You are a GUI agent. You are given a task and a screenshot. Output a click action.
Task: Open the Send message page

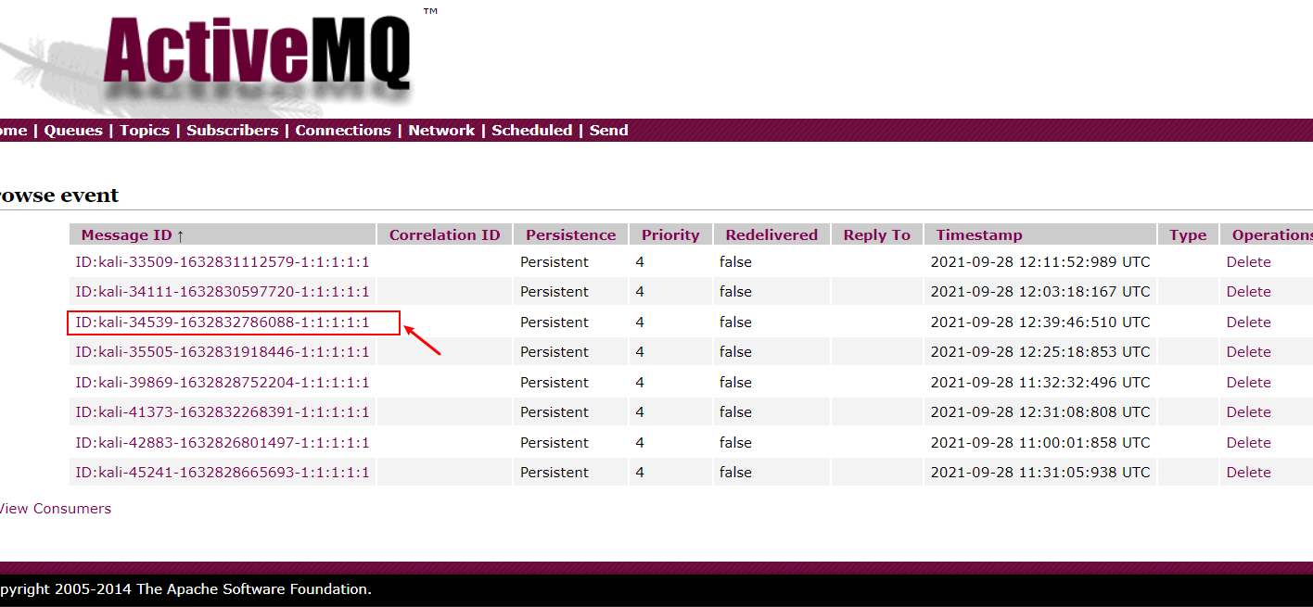[x=608, y=130]
